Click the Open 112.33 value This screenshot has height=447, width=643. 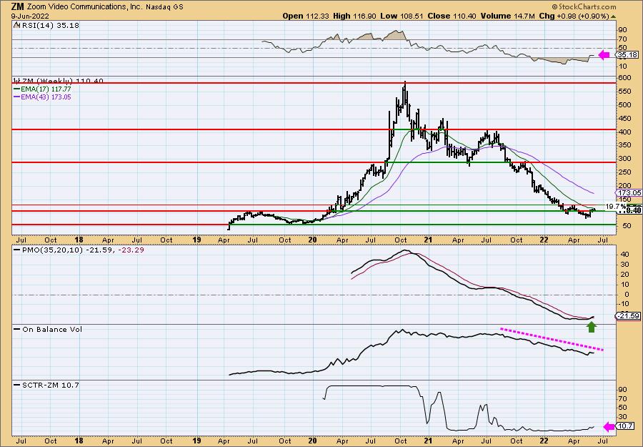pyautogui.click(x=307, y=16)
